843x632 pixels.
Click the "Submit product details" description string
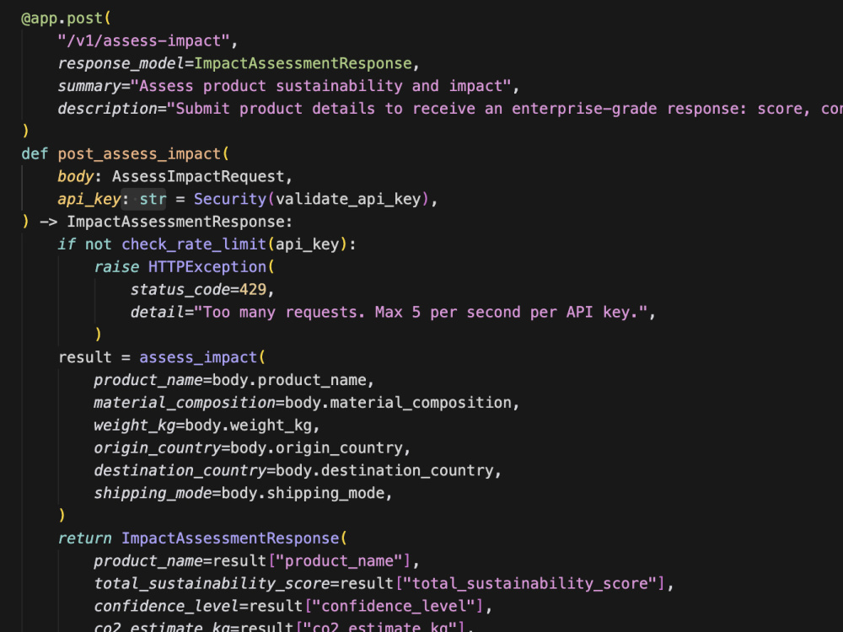505,109
